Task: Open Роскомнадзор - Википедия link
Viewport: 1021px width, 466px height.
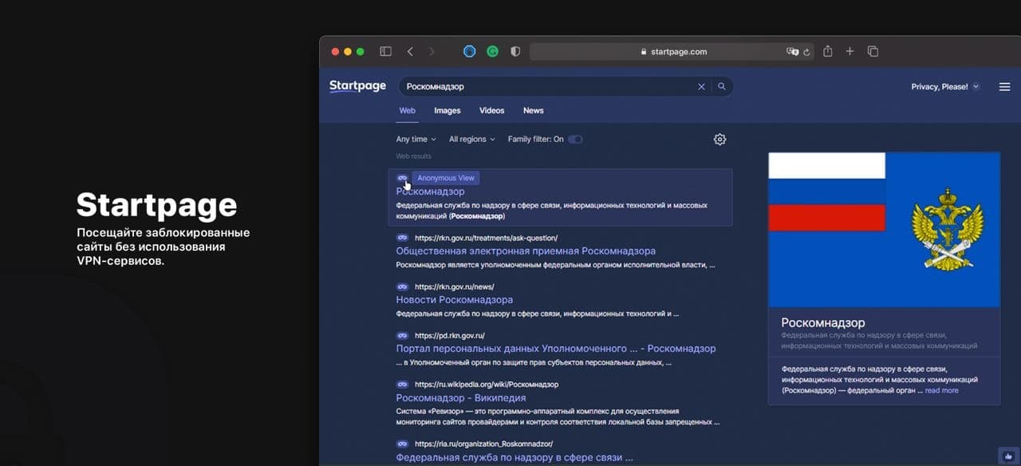Action: (461, 397)
